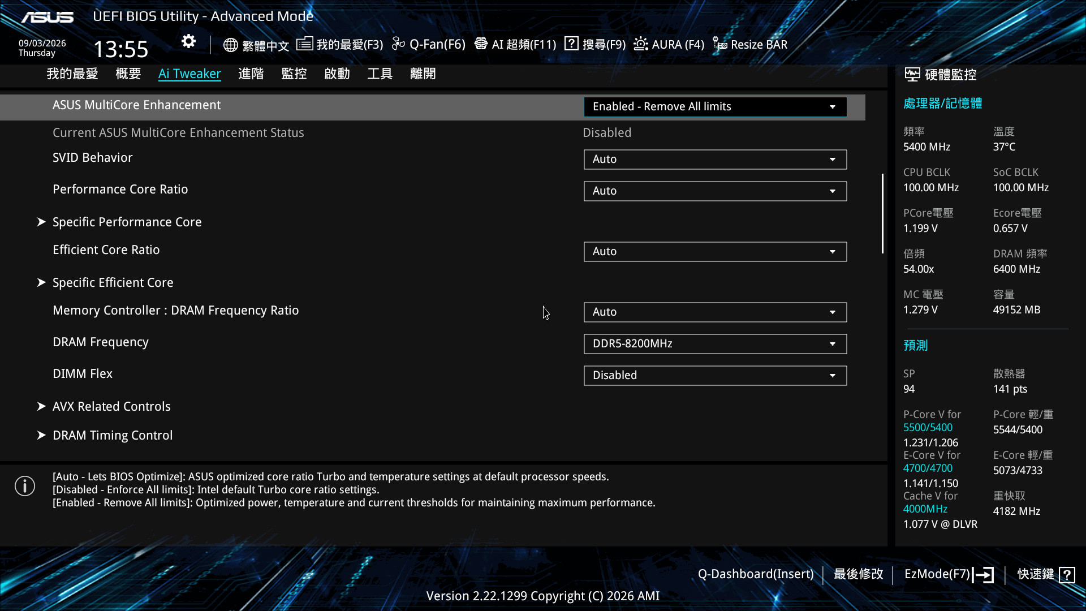1086x611 pixels.
Task: Open the settings gear icon
Action: tap(188, 41)
